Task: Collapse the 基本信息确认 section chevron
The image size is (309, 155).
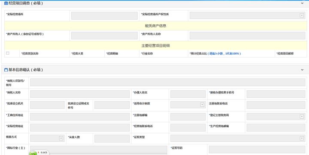Action: coord(302,70)
